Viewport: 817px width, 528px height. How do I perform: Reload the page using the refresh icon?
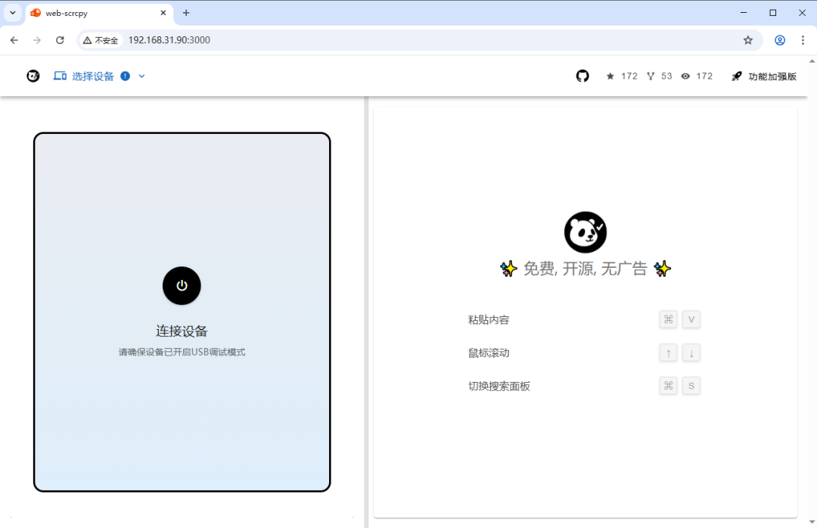point(60,39)
